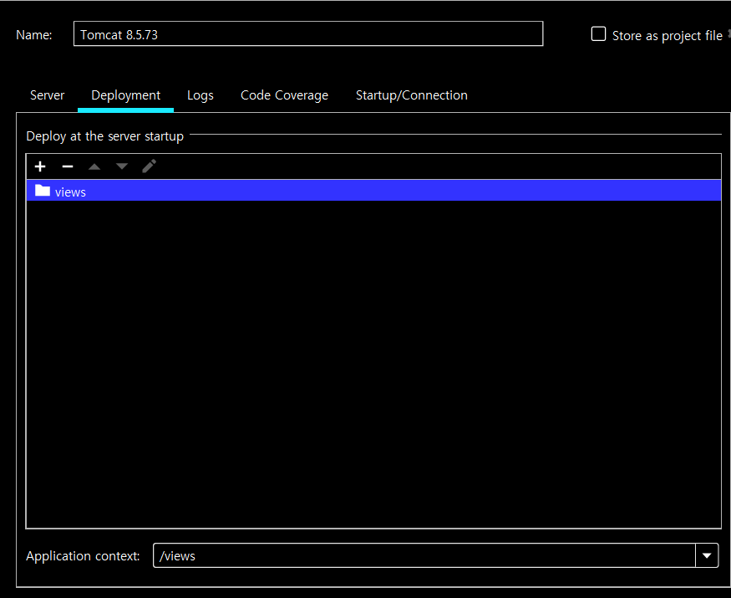Enable Store as project file checkbox
The image size is (731, 598).
click(598, 34)
